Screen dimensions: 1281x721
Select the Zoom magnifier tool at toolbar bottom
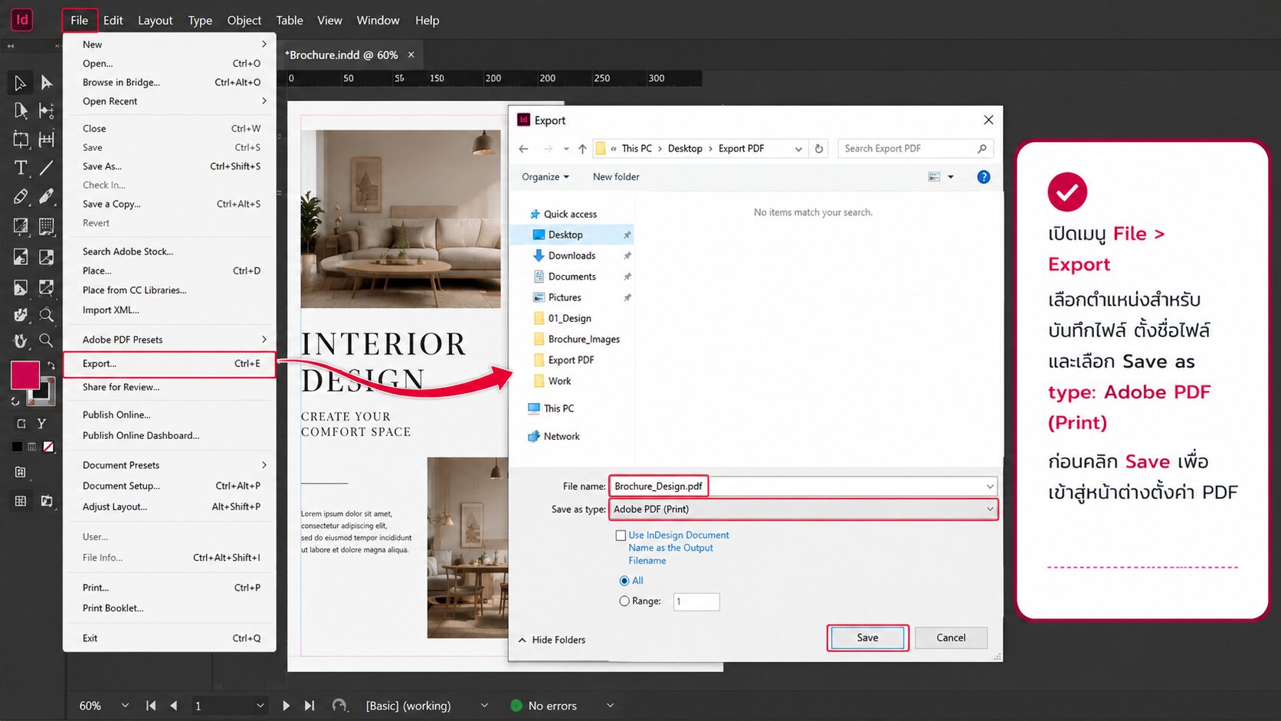47,339
